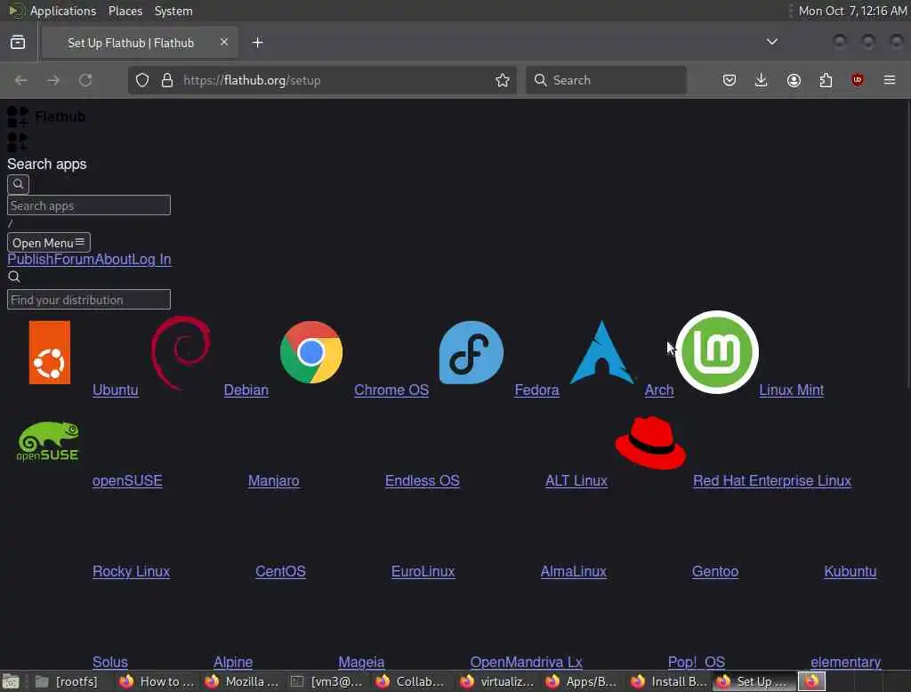Open the EuroLinux link

[x=423, y=571]
